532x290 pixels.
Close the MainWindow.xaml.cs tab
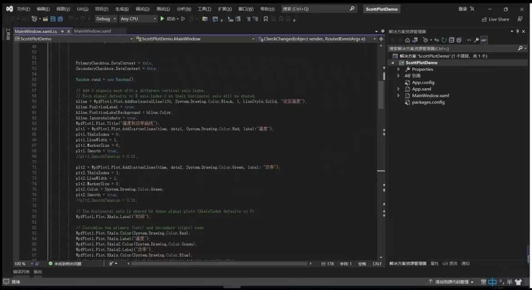point(69,31)
